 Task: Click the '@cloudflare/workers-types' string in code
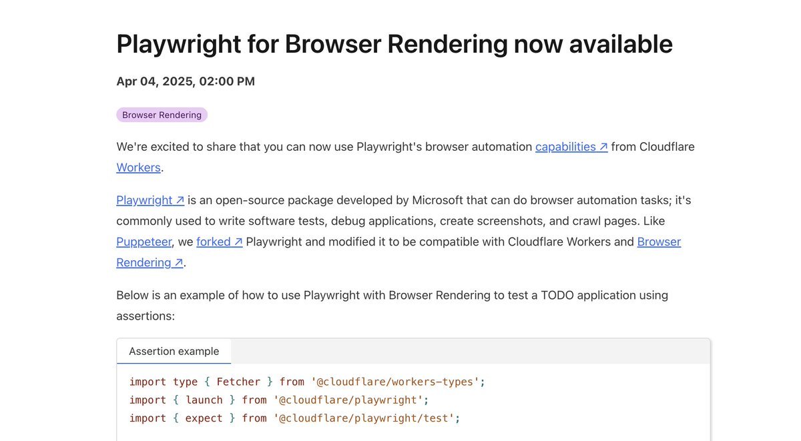(x=395, y=382)
